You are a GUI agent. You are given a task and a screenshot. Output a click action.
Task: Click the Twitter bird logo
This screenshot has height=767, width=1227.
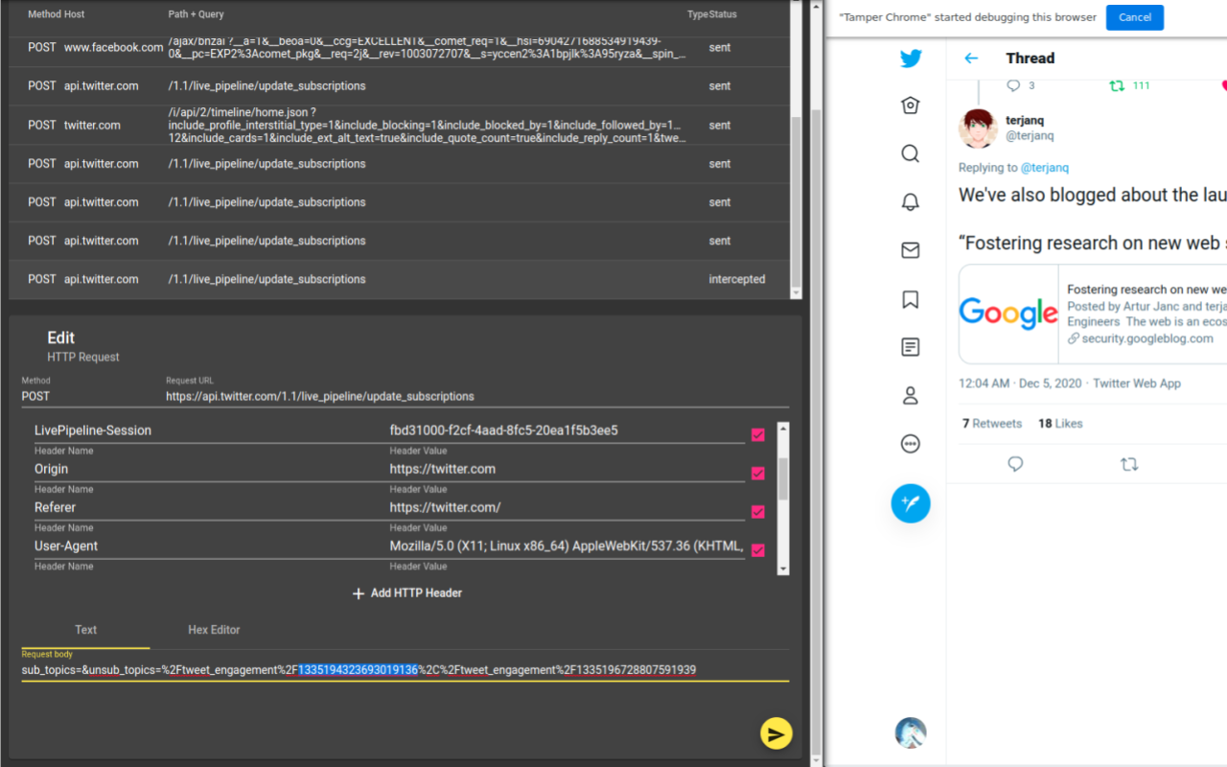click(x=911, y=58)
